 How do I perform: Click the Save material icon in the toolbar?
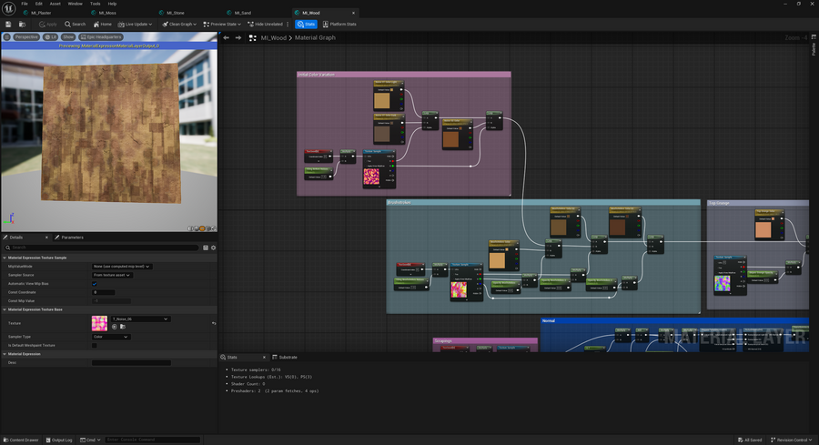[x=8, y=24]
